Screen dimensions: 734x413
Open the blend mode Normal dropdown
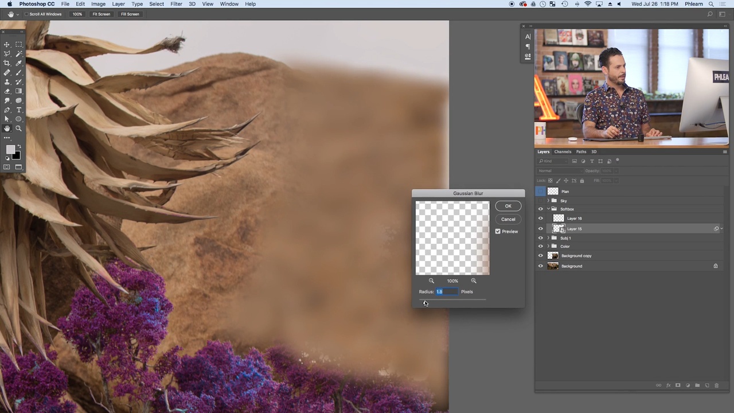pos(559,171)
